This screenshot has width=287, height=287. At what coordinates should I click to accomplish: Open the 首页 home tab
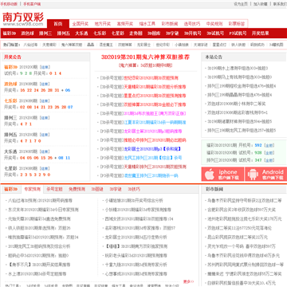click(58, 24)
